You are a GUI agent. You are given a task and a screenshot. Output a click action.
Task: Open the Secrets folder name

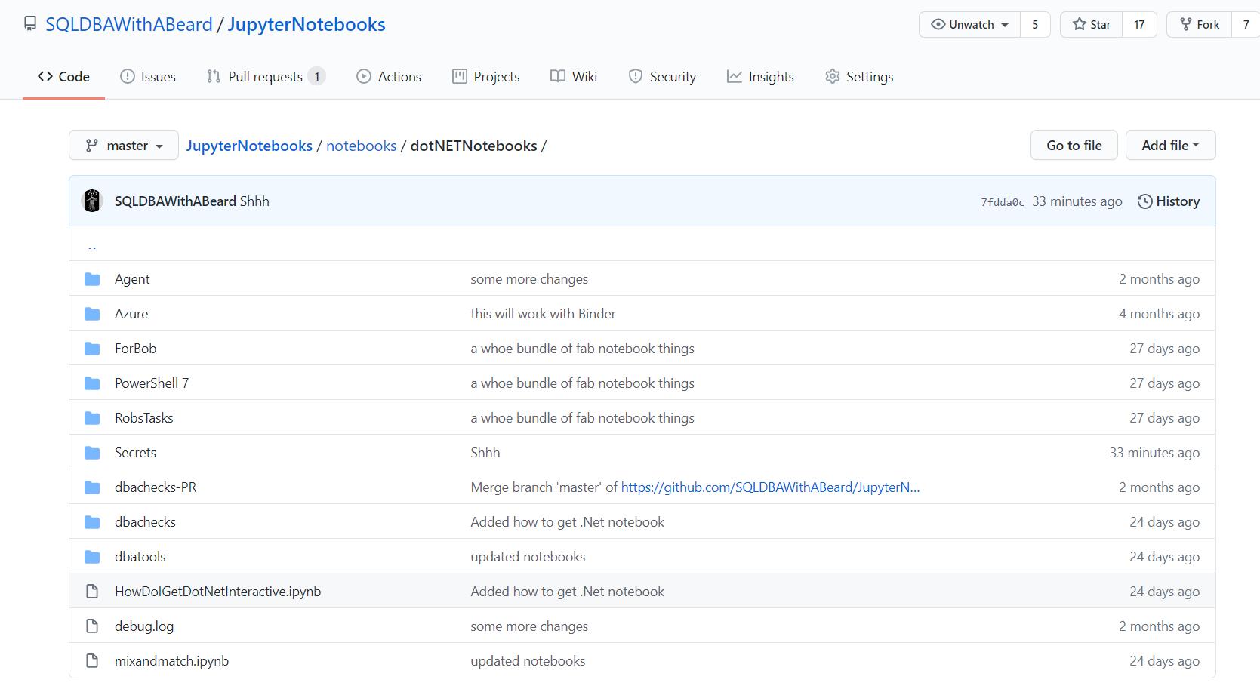(x=136, y=453)
